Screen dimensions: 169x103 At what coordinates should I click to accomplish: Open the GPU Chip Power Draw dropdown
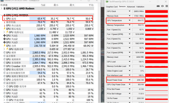tap(130, 85)
